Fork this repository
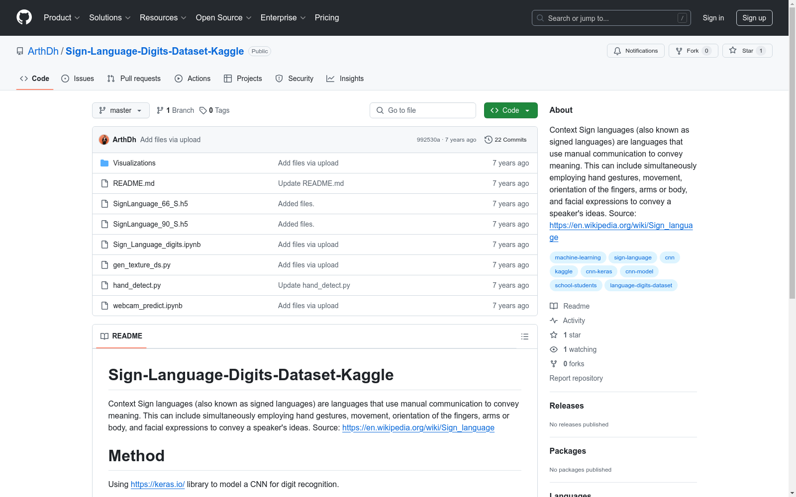796x497 pixels. coord(693,51)
